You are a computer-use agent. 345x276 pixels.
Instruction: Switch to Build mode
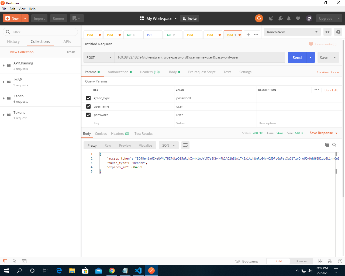(278, 261)
